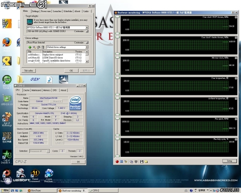Hide the Memory clock graph

coord(236,58)
